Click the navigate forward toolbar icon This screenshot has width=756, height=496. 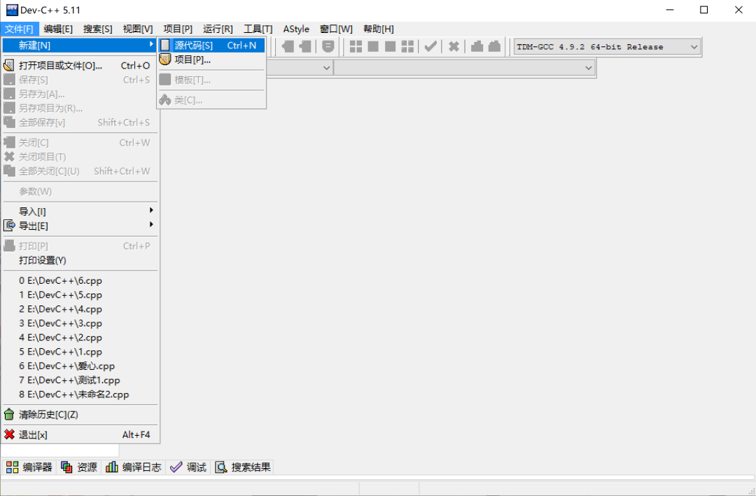point(305,47)
